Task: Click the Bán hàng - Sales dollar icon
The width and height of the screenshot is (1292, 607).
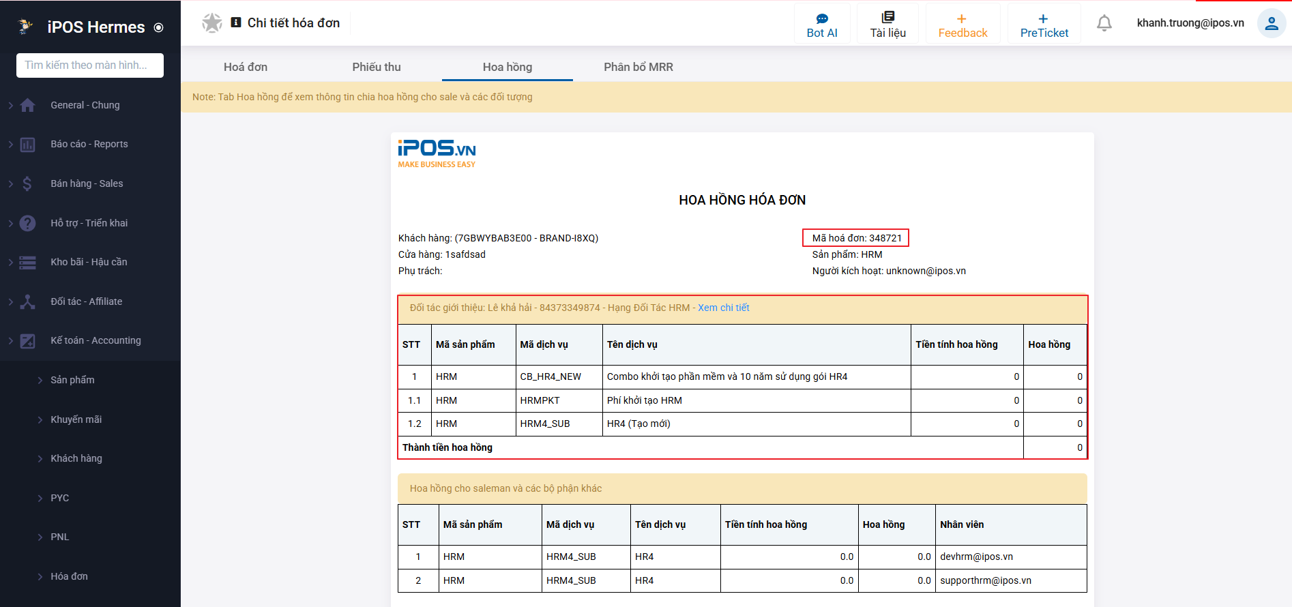Action: coord(27,183)
